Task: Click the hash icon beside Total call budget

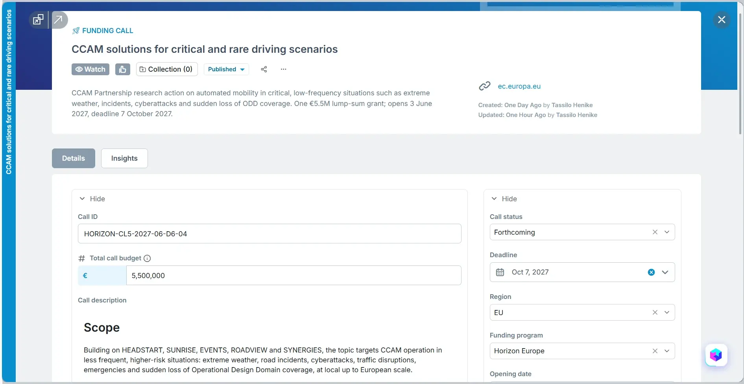Action: [x=81, y=258]
